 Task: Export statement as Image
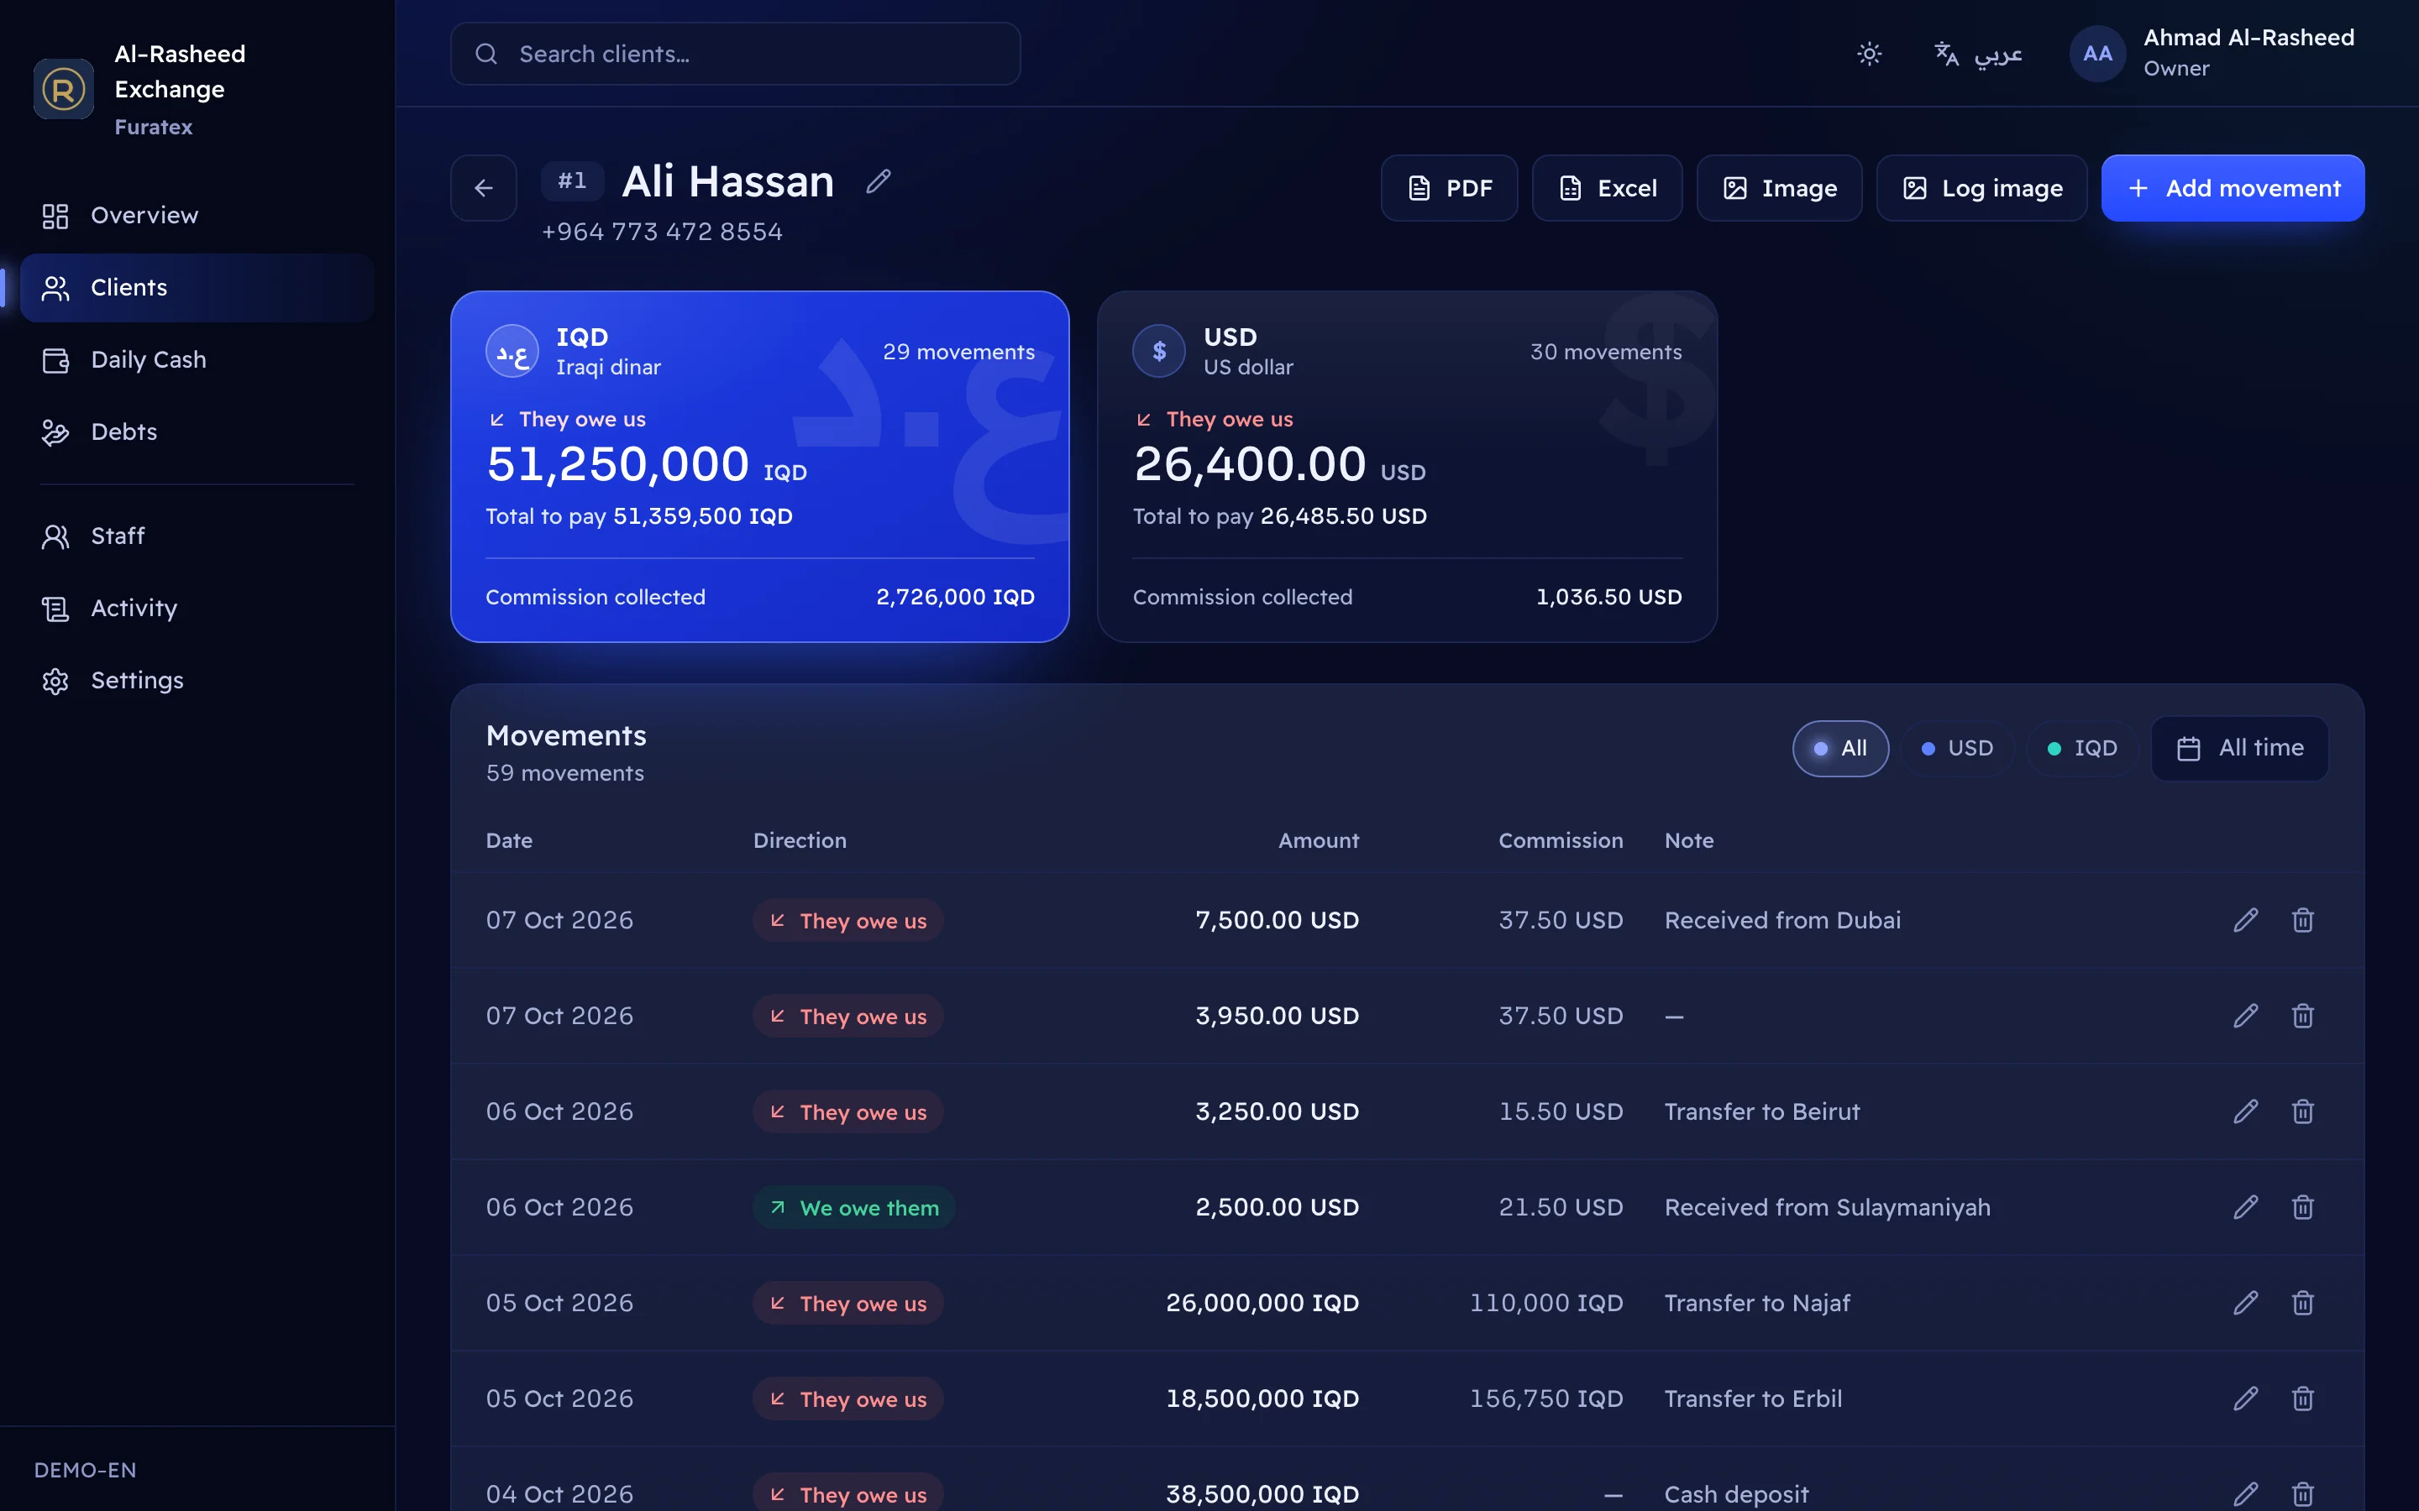click(1779, 188)
